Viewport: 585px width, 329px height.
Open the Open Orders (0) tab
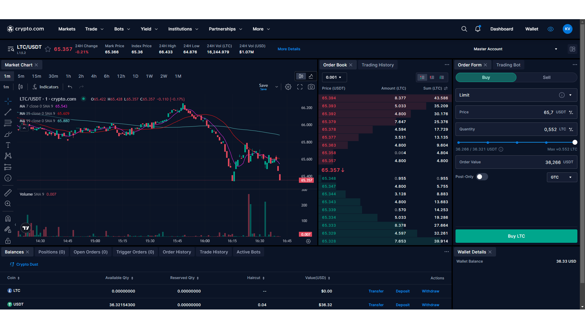tap(90, 252)
